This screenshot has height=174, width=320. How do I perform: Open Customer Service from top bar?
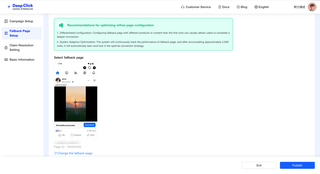pyautogui.click(x=196, y=7)
